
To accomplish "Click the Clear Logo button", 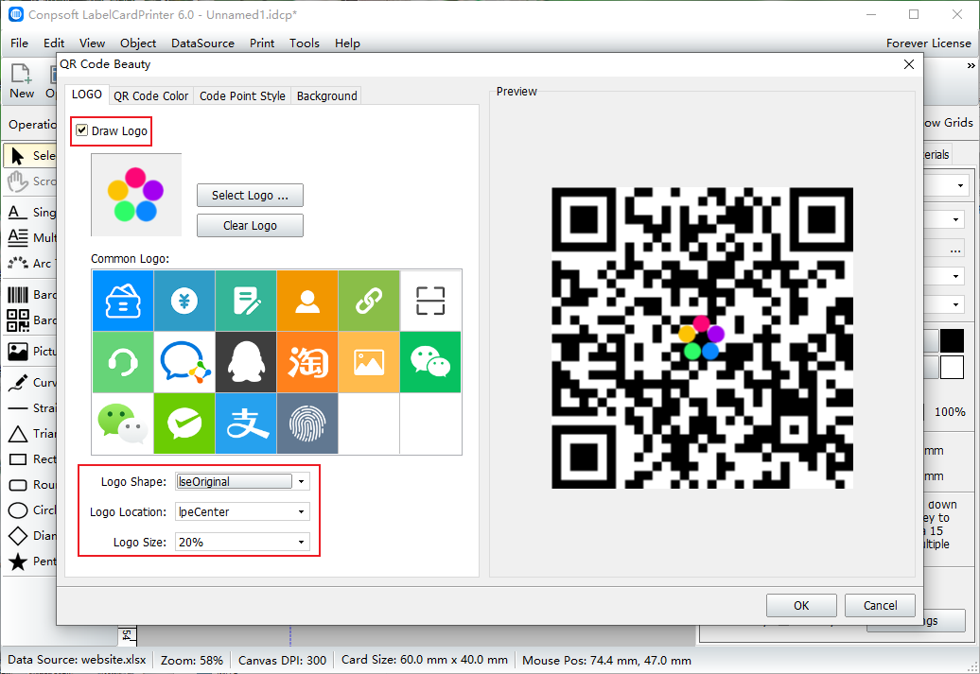I will [x=250, y=226].
